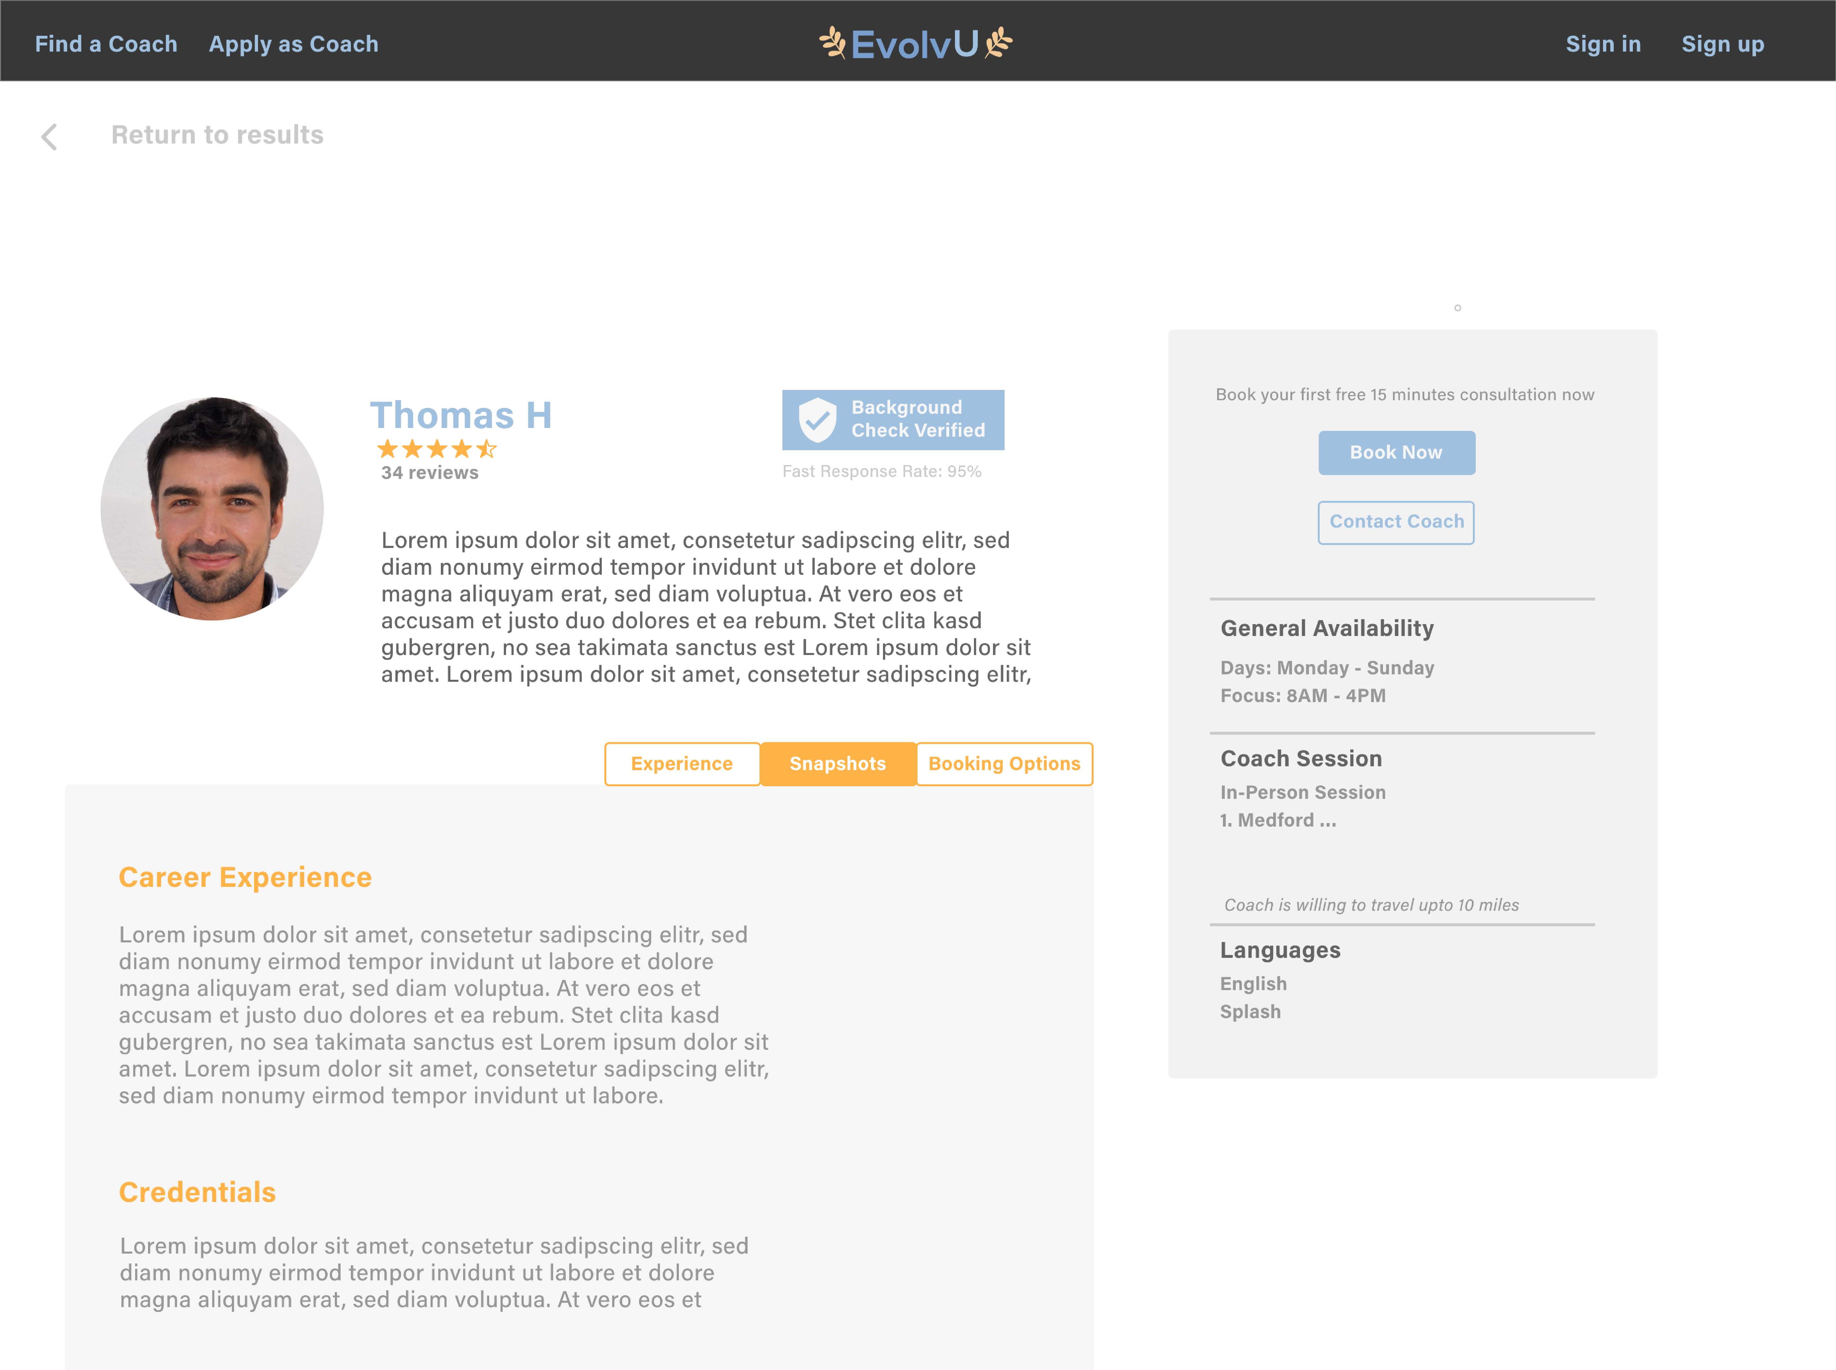The image size is (1836, 1370).
Task: Expand the truncated Medford location entry
Action: [x=1278, y=820]
